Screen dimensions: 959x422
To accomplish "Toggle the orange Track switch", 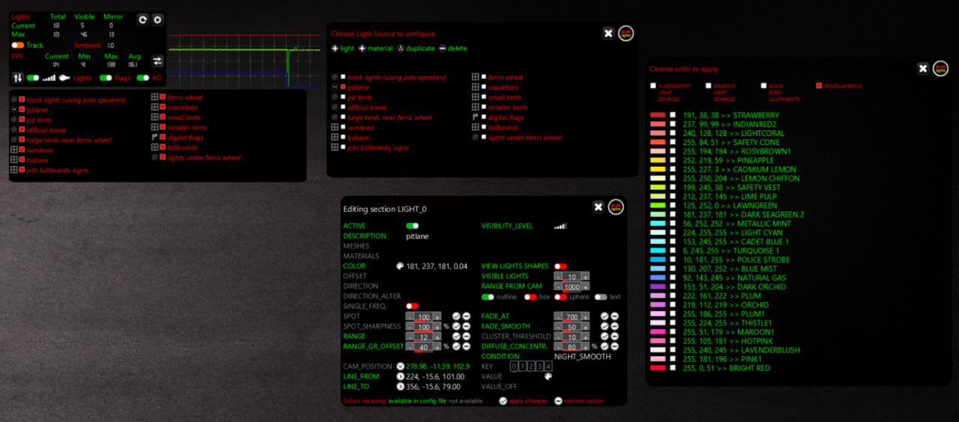I will point(18,46).
